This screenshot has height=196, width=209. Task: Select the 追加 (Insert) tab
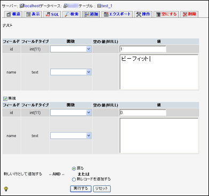91,14
